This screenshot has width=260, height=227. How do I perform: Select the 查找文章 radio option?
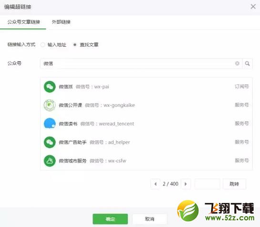coord(75,45)
